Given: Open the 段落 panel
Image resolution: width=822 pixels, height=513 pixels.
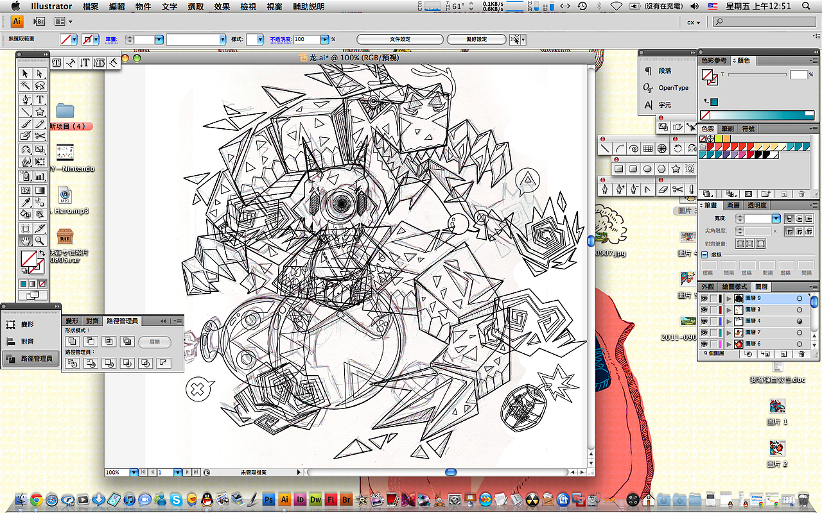Looking at the screenshot, I should (665, 71).
